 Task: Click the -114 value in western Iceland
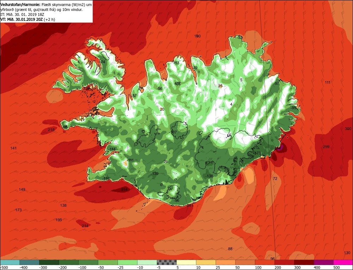click(x=112, y=149)
